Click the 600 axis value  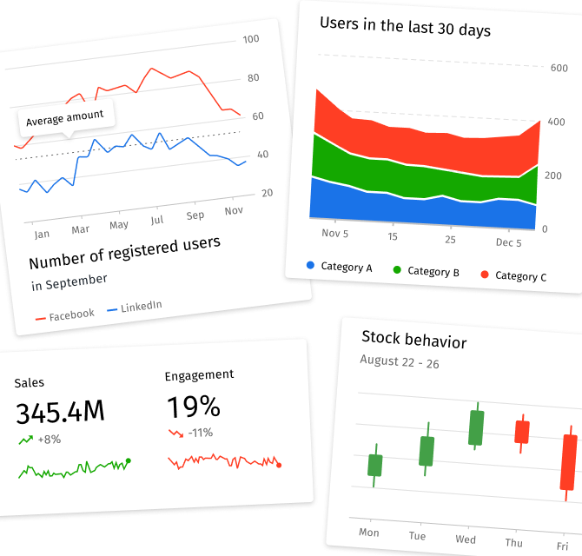pyautogui.click(x=559, y=68)
